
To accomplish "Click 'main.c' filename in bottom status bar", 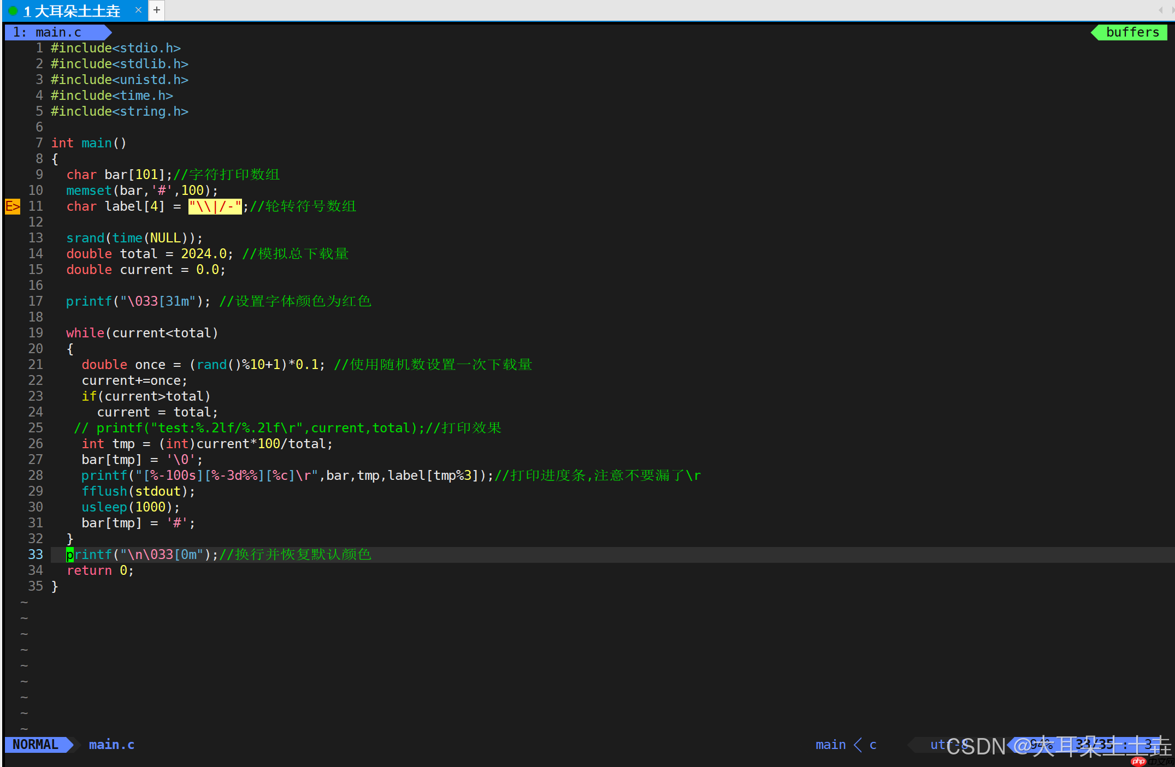I will (111, 744).
